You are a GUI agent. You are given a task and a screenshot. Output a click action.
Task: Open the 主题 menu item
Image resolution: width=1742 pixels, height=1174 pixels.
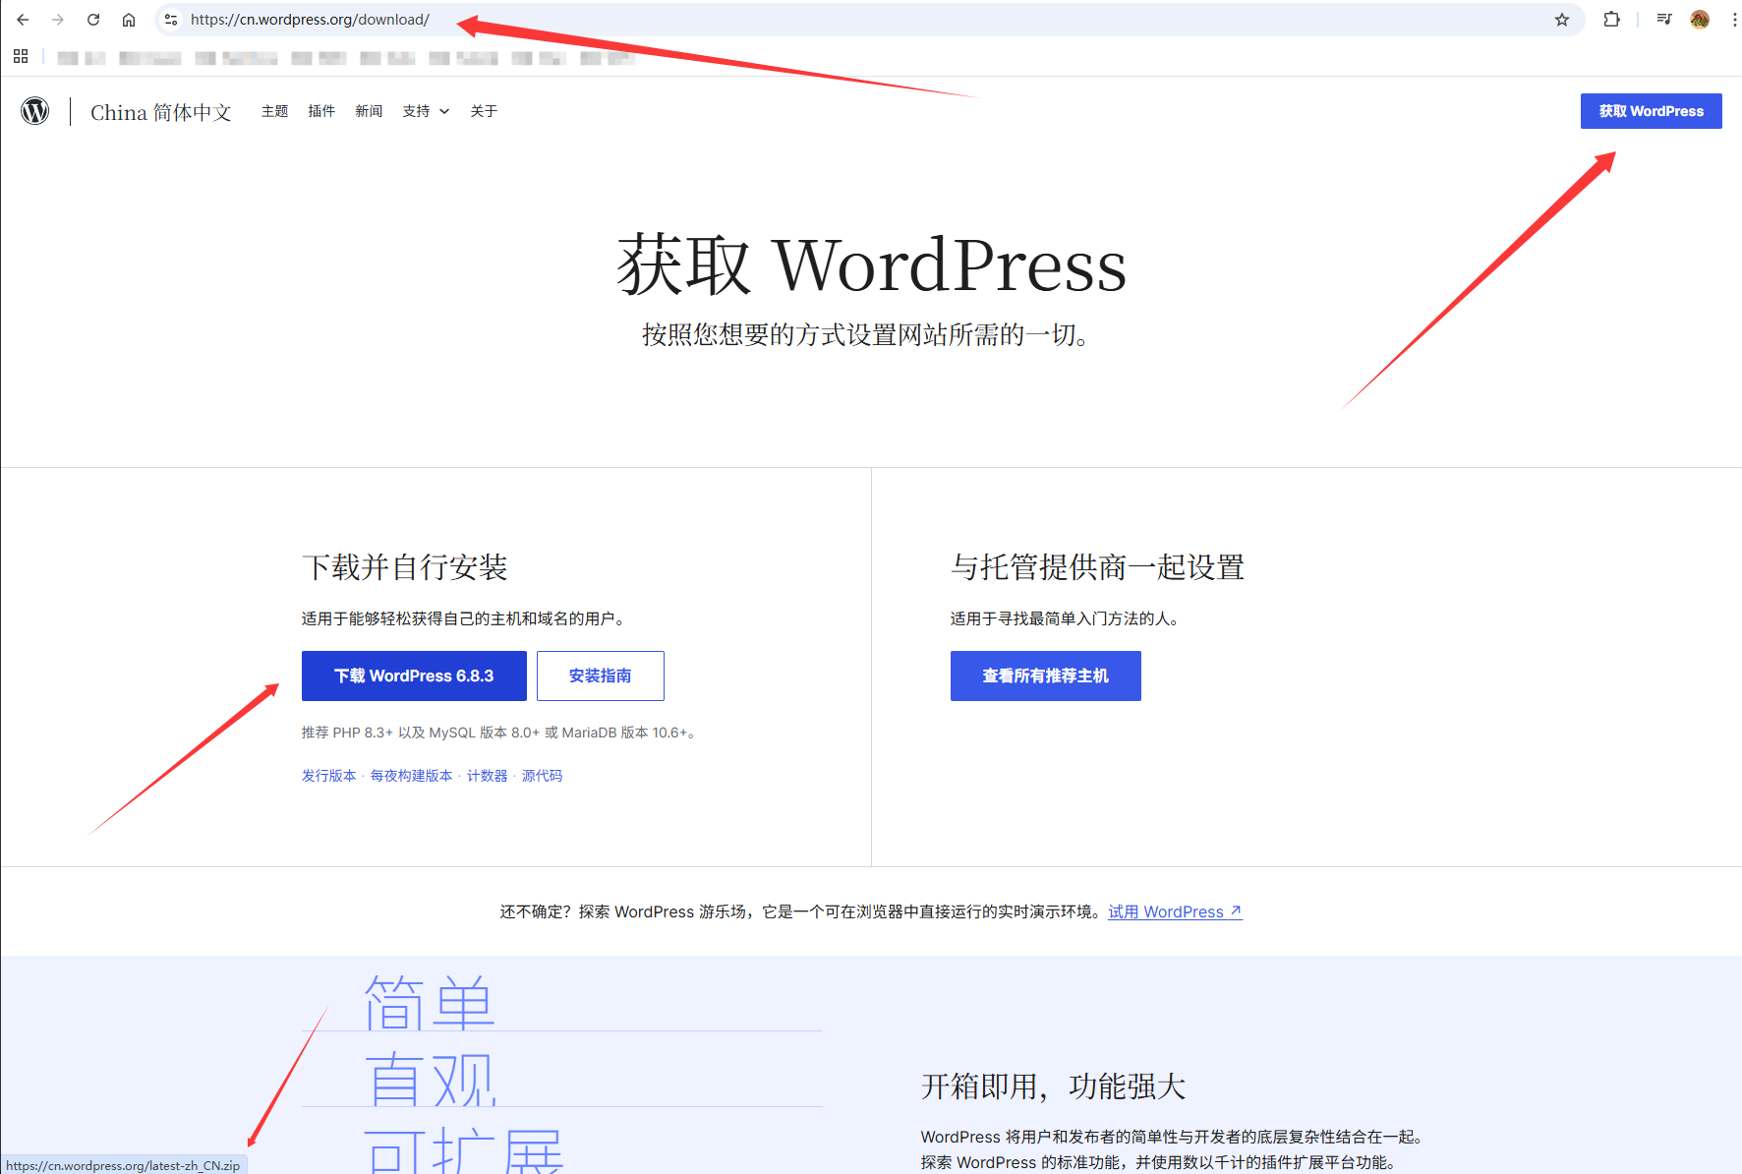click(x=274, y=111)
